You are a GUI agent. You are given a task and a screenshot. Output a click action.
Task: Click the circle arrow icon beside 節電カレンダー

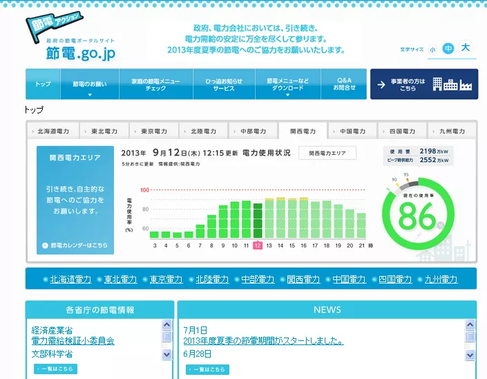pos(45,246)
